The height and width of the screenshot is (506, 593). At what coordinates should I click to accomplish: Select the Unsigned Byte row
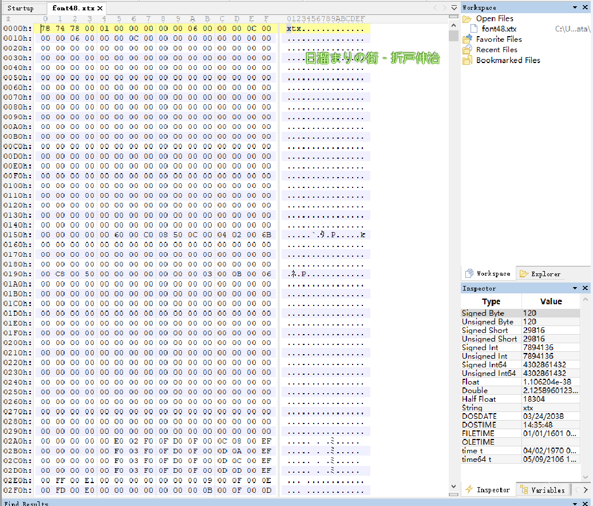pyautogui.click(x=520, y=321)
